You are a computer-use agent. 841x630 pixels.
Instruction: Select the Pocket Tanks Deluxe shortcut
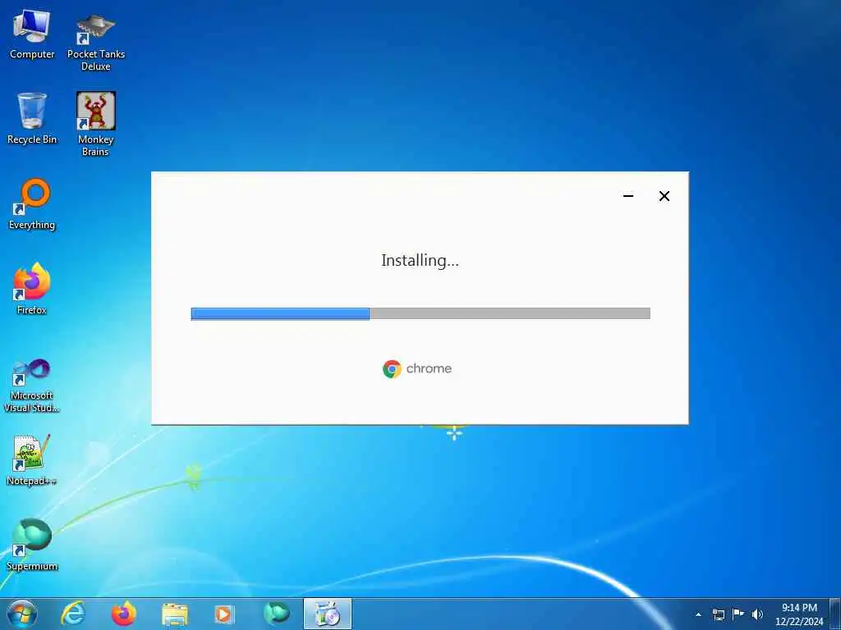(95, 41)
